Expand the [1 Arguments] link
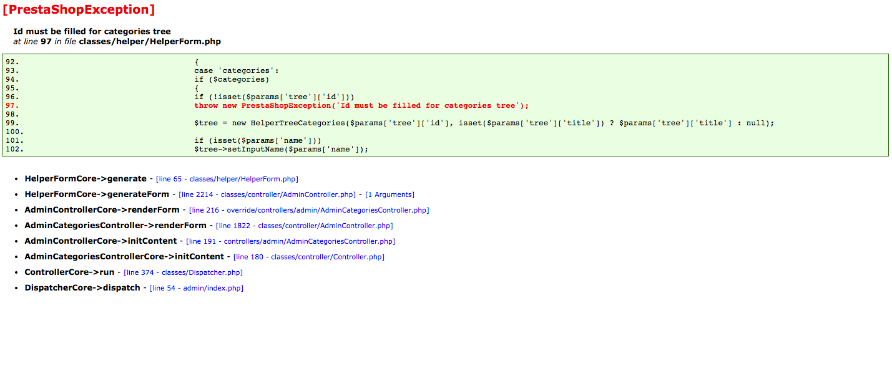 (x=390, y=194)
